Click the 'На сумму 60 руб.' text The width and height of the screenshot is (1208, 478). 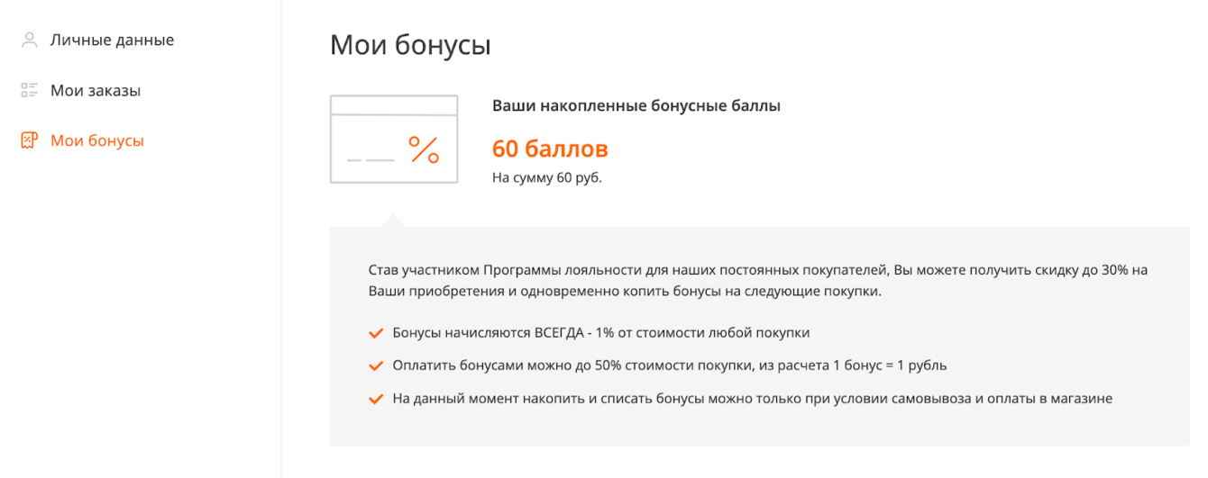[x=546, y=177]
